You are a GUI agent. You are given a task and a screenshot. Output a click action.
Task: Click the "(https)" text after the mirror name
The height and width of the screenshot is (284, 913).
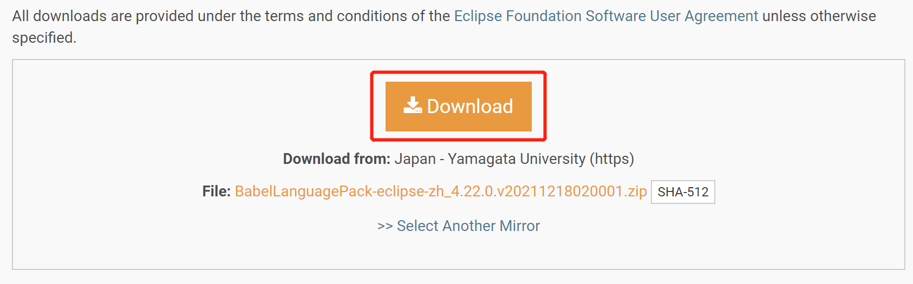click(611, 159)
